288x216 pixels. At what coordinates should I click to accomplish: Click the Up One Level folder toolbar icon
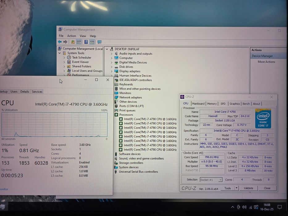click(73, 42)
